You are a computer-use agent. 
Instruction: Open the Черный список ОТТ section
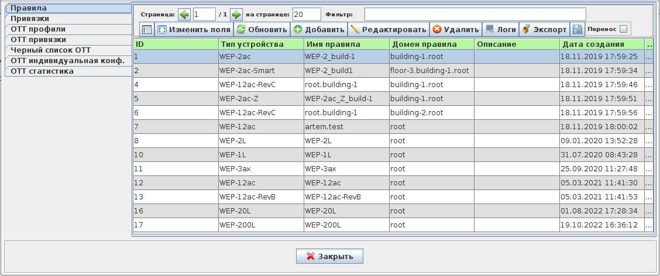[68, 50]
